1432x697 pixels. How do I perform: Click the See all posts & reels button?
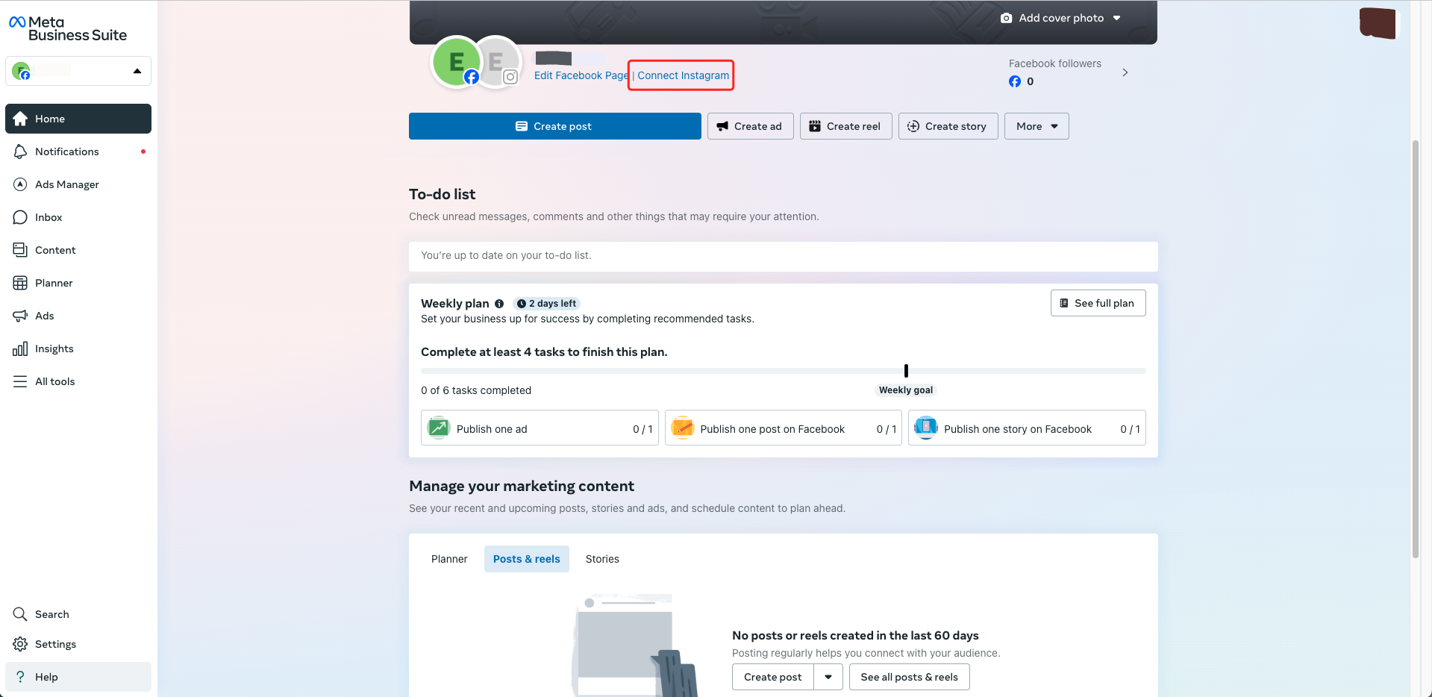point(910,677)
